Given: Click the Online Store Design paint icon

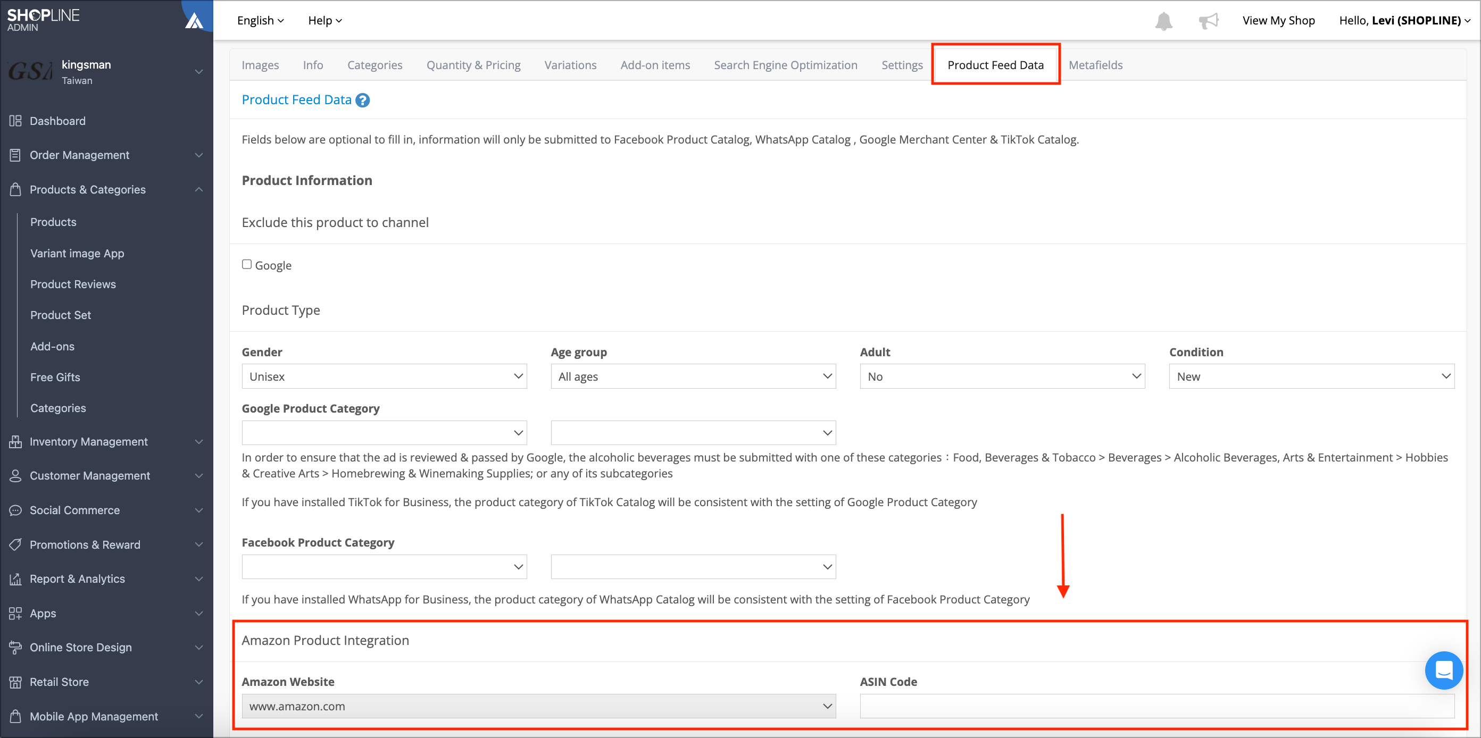Looking at the screenshot, I should pos(15,647).
